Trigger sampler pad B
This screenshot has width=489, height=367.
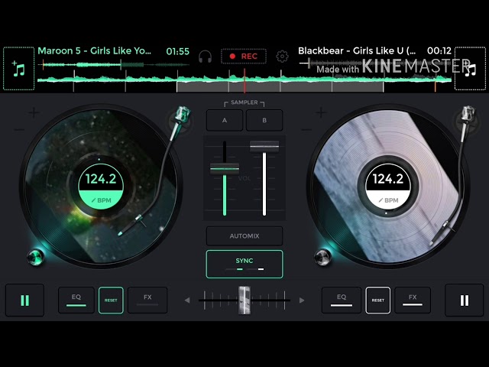[x=264, y=120]
